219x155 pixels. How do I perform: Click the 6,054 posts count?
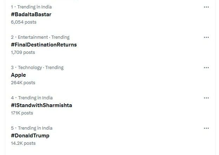pos(24,22)
